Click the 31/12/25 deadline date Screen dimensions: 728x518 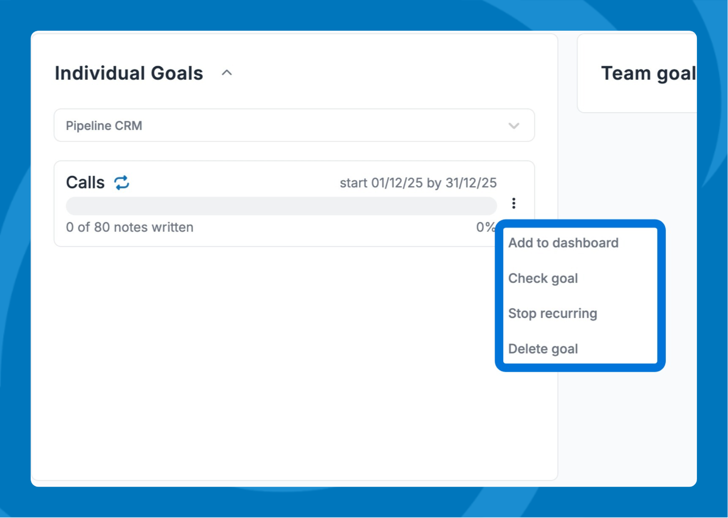coord(471,183)
